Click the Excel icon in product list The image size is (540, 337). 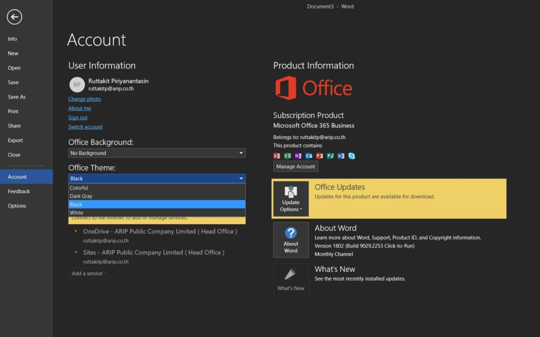[287, 156]
